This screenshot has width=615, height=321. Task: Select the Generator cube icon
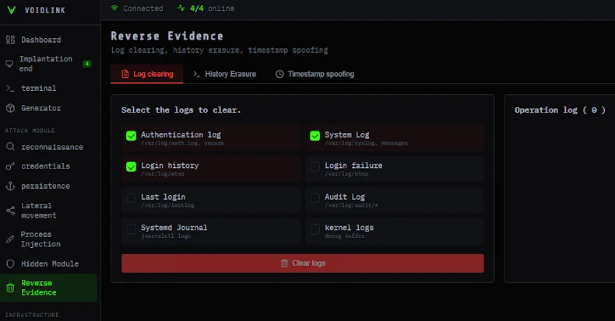pos(10,108)
